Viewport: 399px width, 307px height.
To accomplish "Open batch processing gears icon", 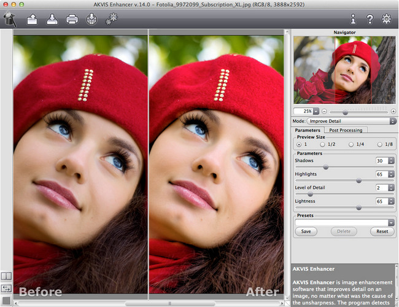I will (111, 20).
